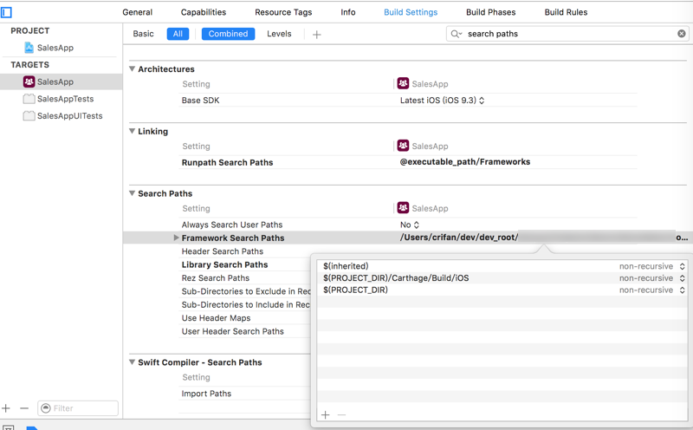The width and height of the screenshot is (693, 430).
Task: Click the SalesApp project file icon
Action: 29,48
